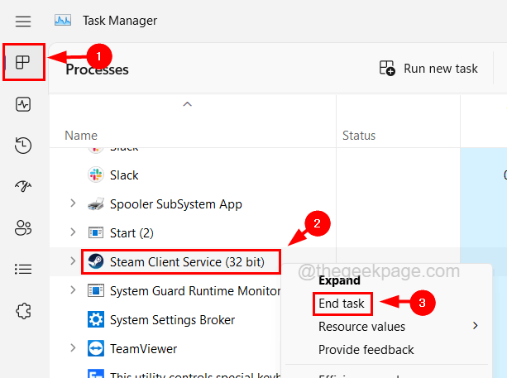Select Expand in the context menu
Image resolution: width=507 pixels, height=378 pixels.
(x=339, y=280)
